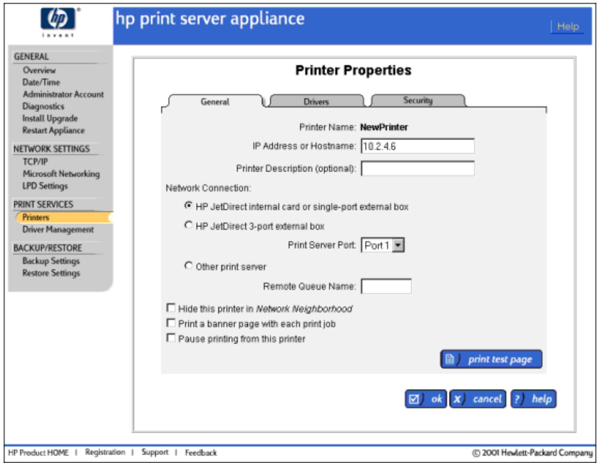Open Restart Appliance page
The width and height of the screenshot is (598, 463).
[x=54, y=130]
